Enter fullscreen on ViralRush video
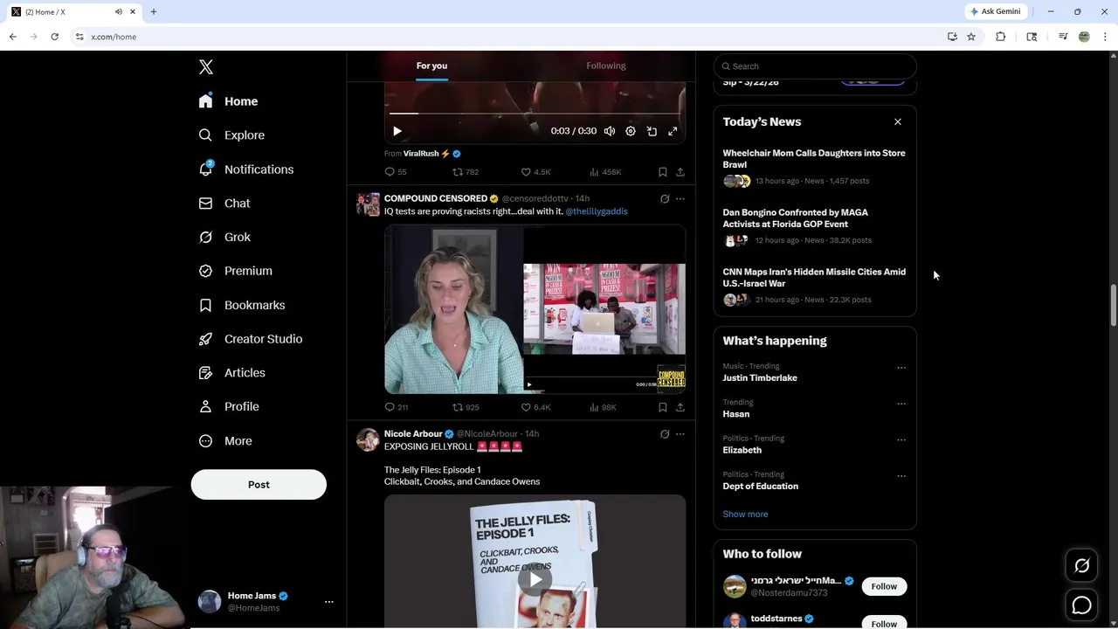This screenshot has width=1118, height=629. 673,131
